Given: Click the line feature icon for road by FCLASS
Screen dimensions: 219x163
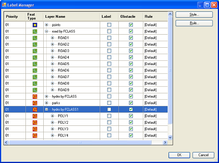Looking at the screenshot, I should click(x=35, y=31).
